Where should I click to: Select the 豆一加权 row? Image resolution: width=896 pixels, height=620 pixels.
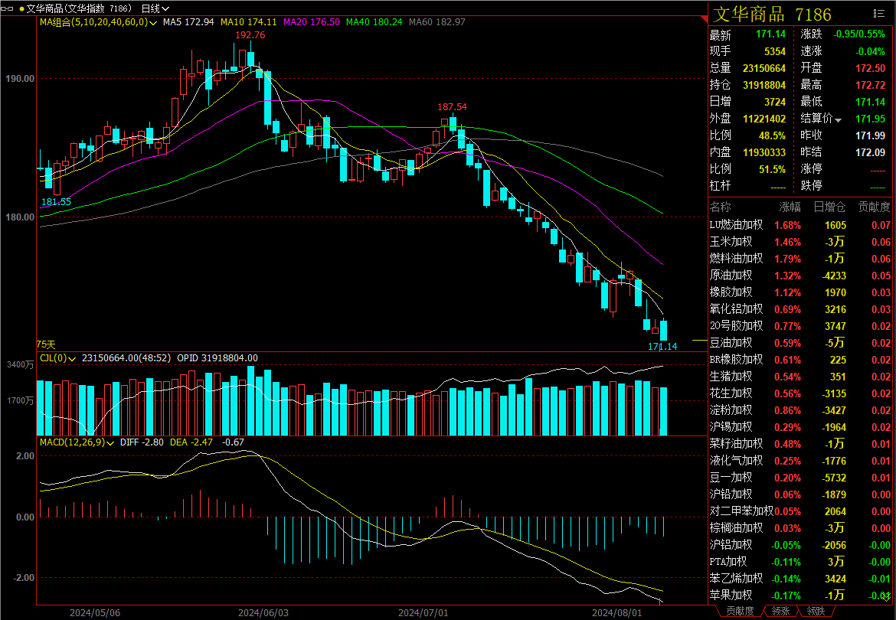pos(800,478)
